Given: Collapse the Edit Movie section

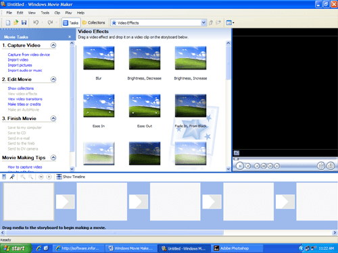Looking at the screenshot, I should click(53, 80).
